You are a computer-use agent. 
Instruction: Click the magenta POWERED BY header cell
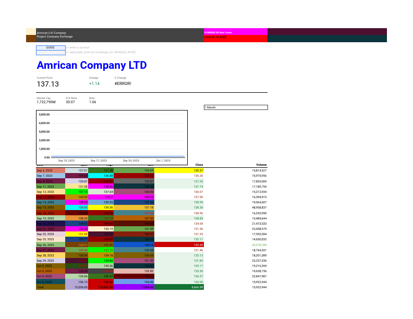[x=236, y=32]
